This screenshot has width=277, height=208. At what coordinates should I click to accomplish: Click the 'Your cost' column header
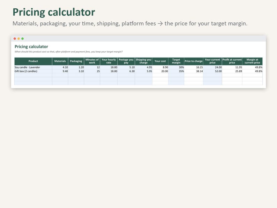[160, 61]
